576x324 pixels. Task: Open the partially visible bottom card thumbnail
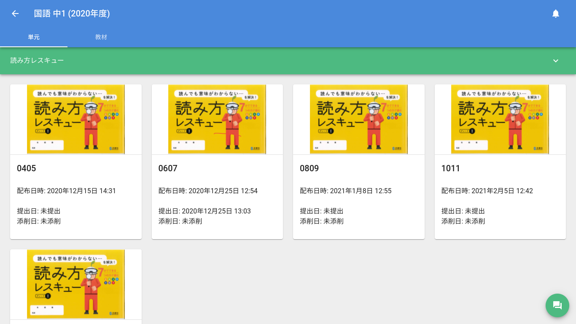pos(76,284)
